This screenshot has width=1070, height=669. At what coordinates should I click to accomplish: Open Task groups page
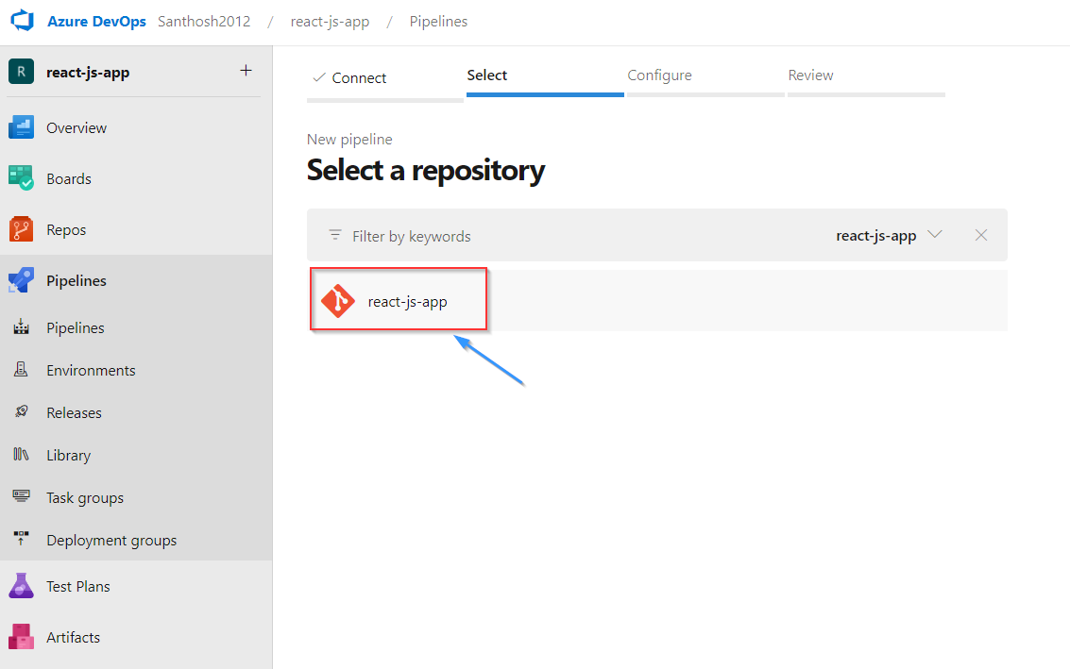(x=85, y=498)
